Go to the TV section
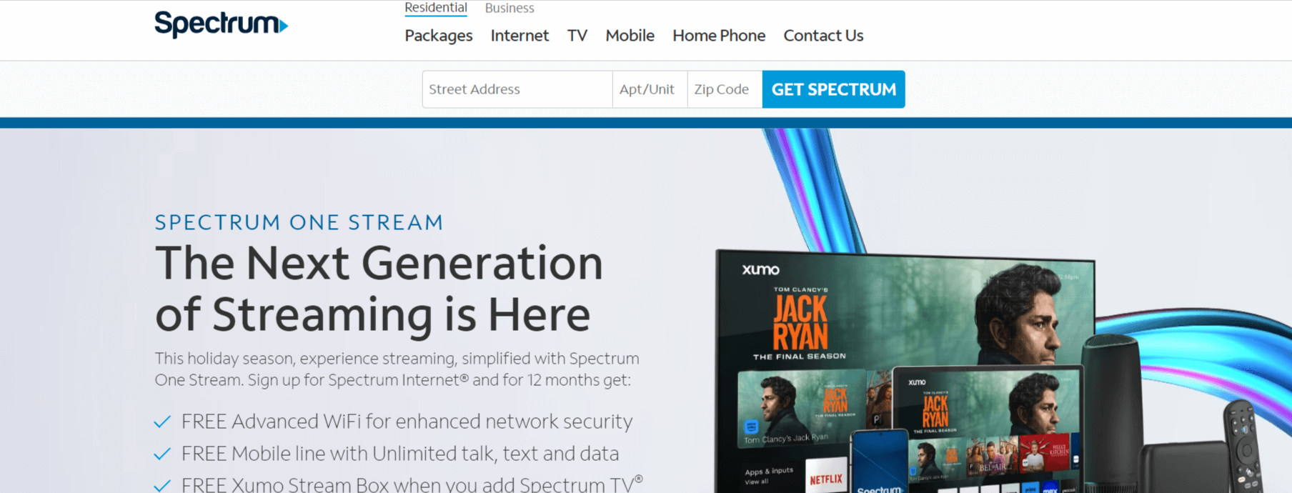The height and width of the screenshot is (493, 1292). coord(577,35)
